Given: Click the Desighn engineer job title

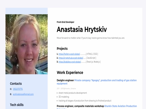Looking at the screenshot, I should pos(65,80).
